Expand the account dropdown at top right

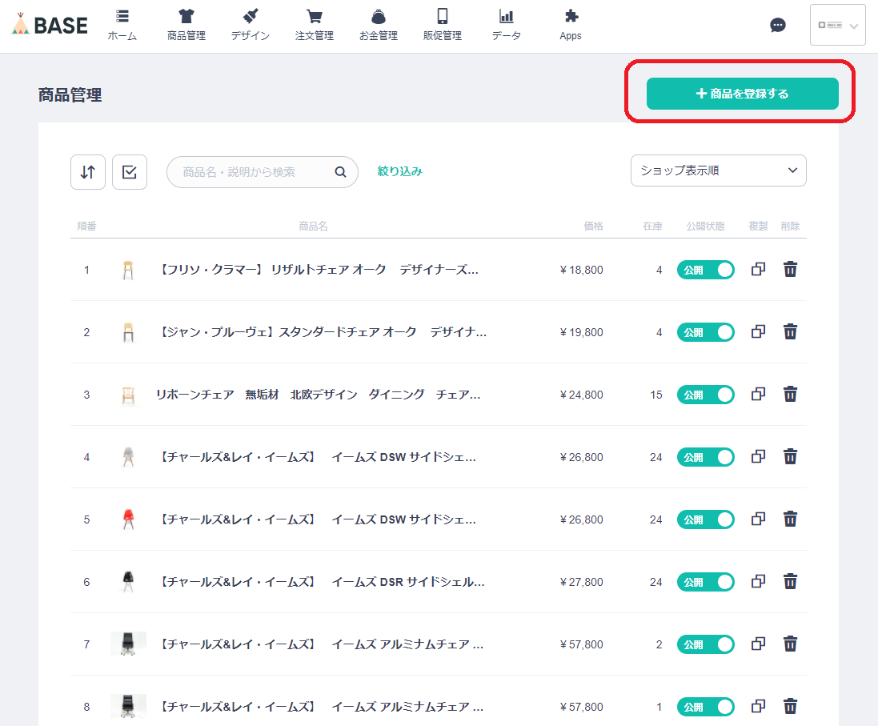pyautogui.click(x=837, y=25)
